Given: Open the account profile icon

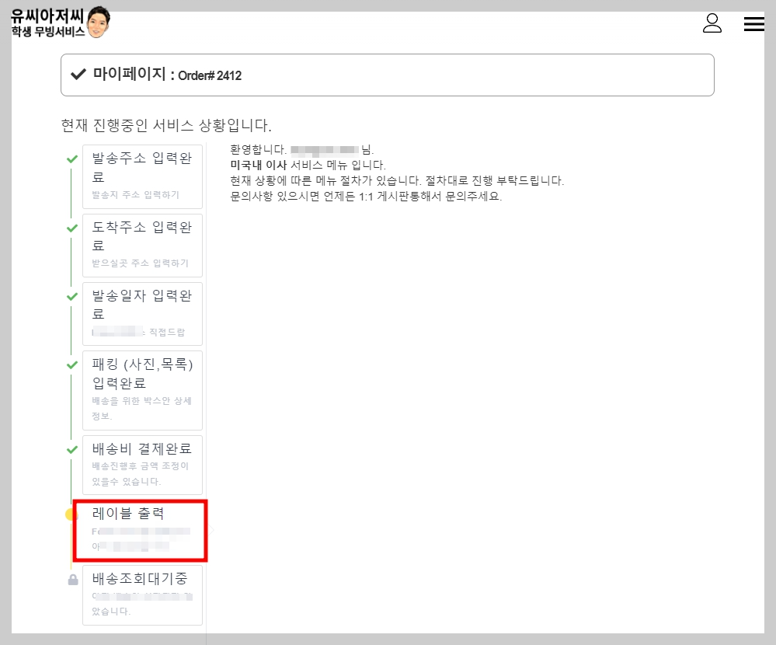Looking at the screenshot, I should pos(712,24).
